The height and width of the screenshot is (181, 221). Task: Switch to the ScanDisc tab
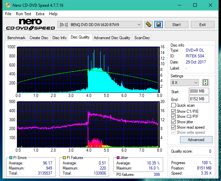pyautogui.click(x=142, y=38)
